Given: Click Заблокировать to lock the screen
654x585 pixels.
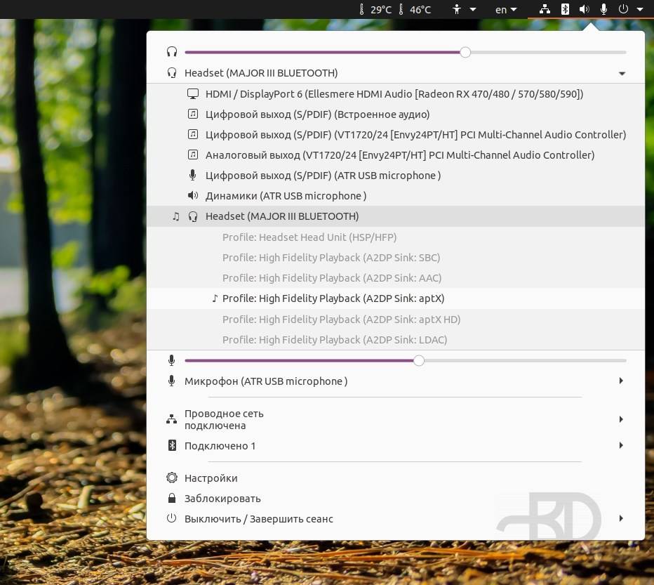Looking at the screenshot, I should click(x=222, y=499).
